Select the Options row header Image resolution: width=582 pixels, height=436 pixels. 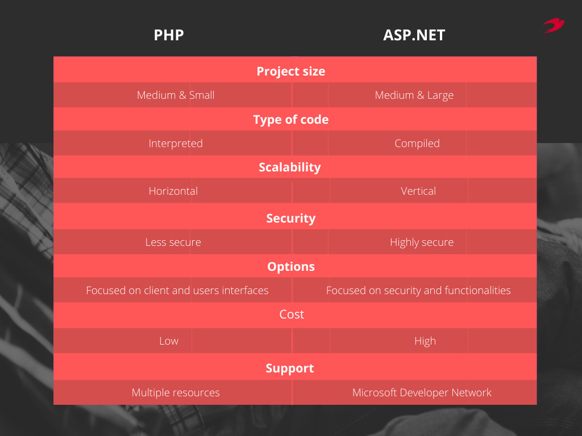coord(291,267)
